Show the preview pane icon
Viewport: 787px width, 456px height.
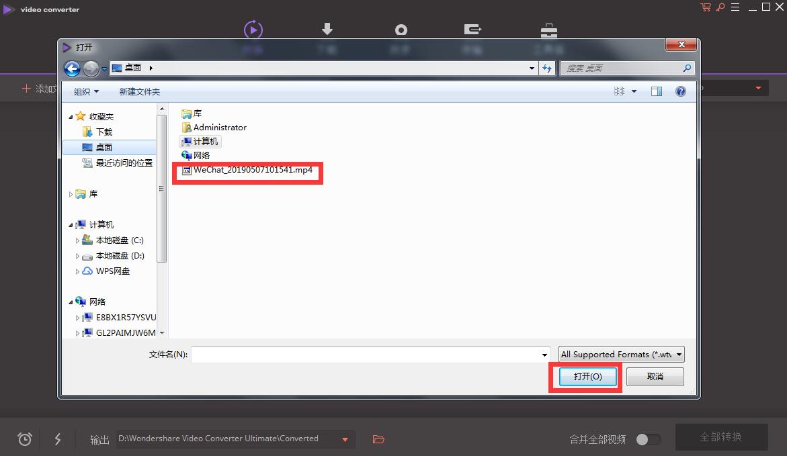pyautogui.click(x=657, y=91)
